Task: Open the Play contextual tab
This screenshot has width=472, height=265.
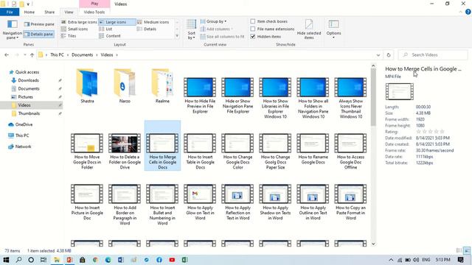Action: tap(94, 4)
